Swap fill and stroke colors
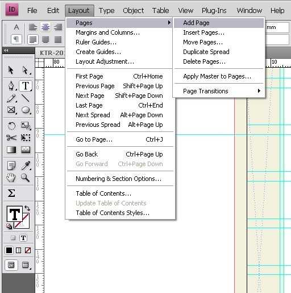The width and height of the screenshot is (291, 293). point(27,208)
